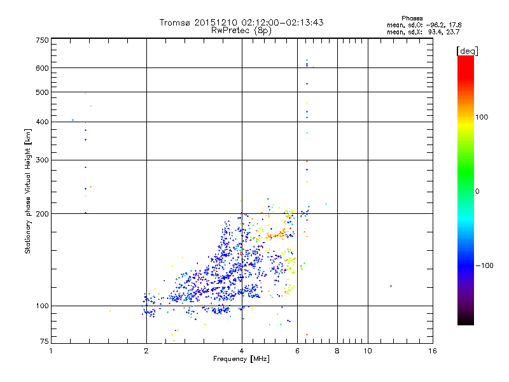Screen dimensions: 509x382
Task: Click the 'Phases' heading text
Action: [412, 18]
